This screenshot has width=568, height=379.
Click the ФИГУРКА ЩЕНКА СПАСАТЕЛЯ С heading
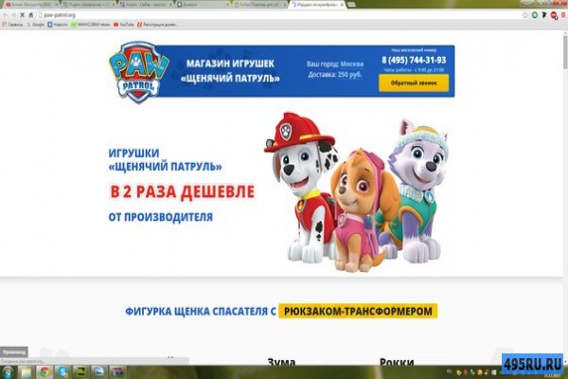pos(201,312)
